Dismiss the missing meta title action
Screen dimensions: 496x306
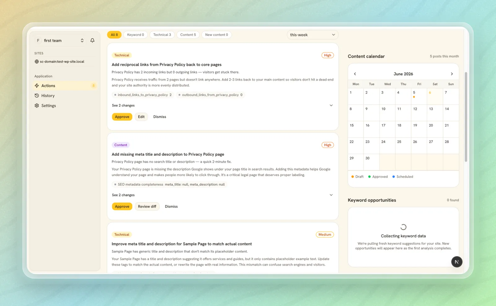[x=171, y=206]
